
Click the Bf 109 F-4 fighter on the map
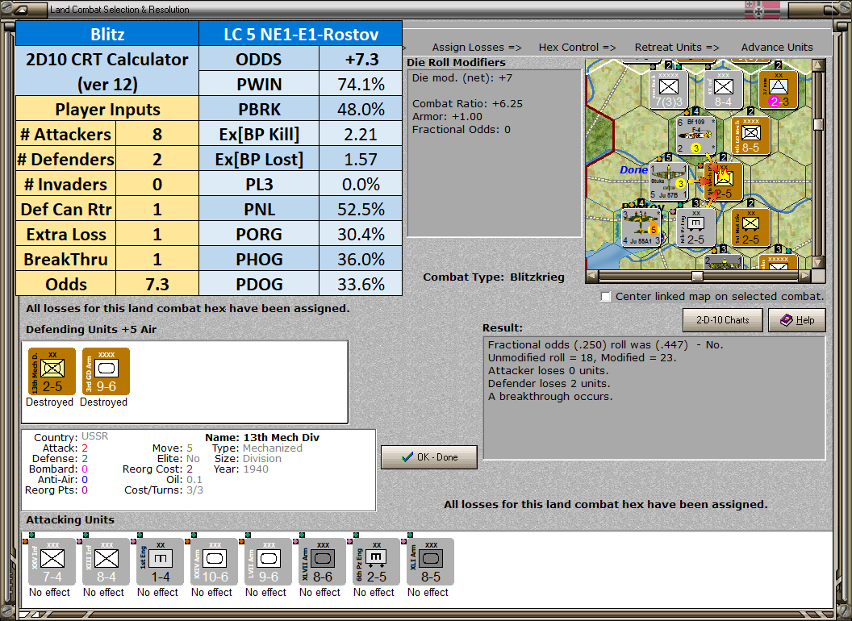695,135
